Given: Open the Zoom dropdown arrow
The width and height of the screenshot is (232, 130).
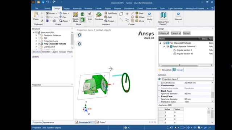Looking at the screenshot, I should click(69, 21).
